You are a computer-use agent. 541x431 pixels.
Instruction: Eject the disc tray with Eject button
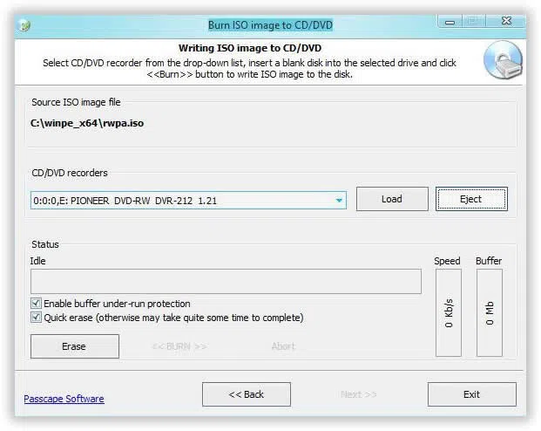coord(471,199)
